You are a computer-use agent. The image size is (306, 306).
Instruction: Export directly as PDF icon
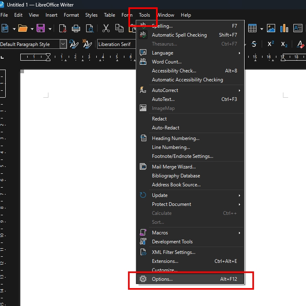(x=63, y=28)
